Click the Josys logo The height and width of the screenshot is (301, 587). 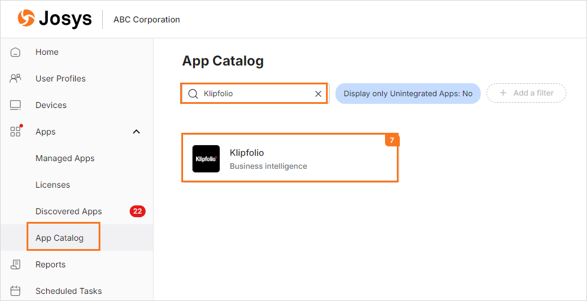click(x=54, y=19)
